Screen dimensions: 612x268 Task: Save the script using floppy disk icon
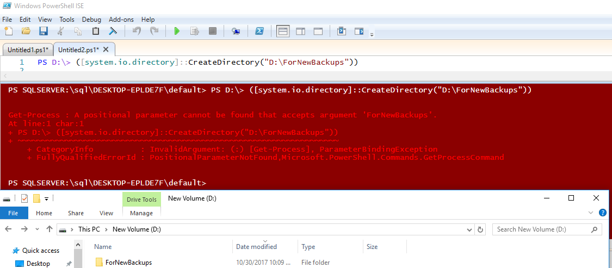pyautogui.click(x=44, y=31)
